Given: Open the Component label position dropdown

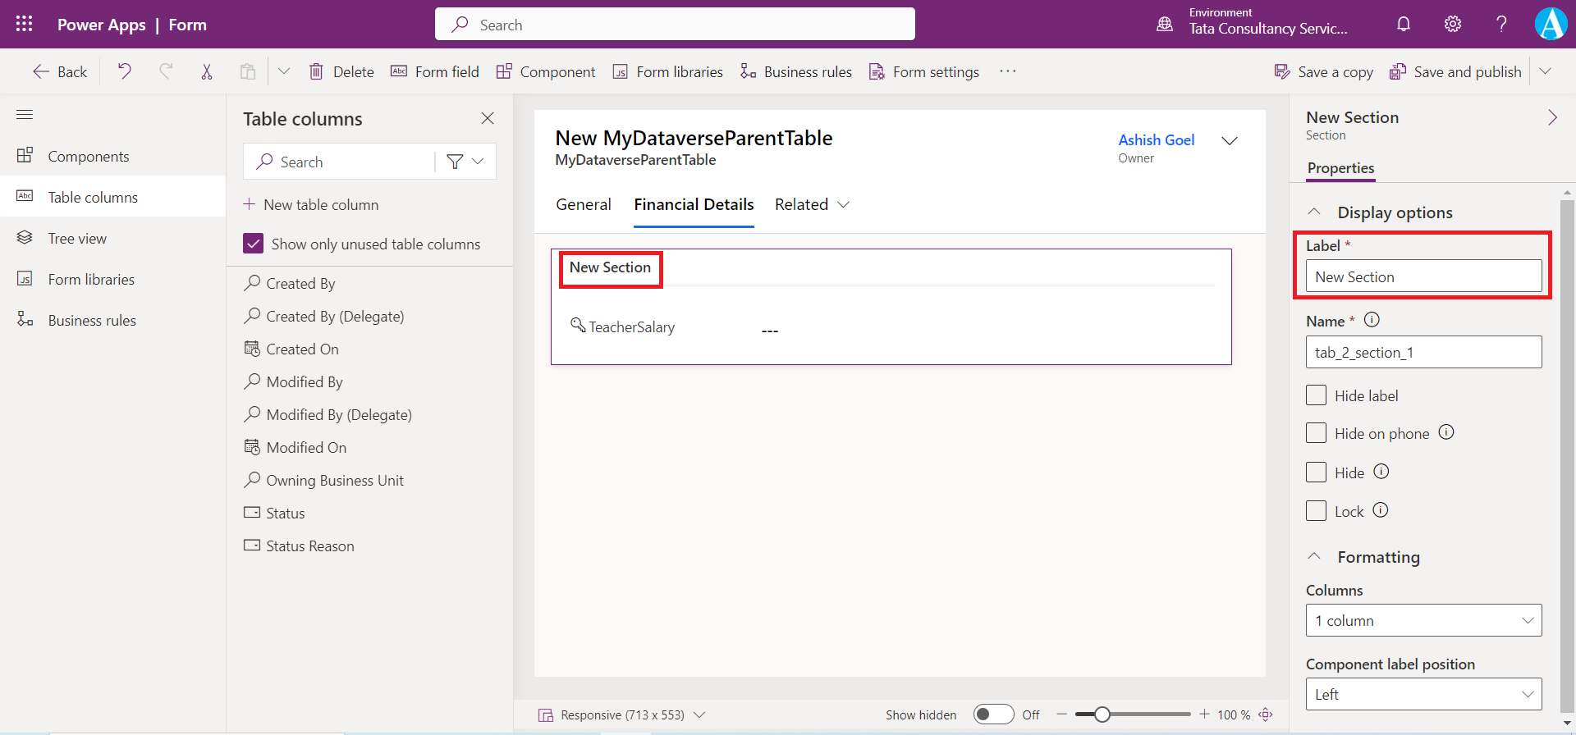Looking at the screenshot, I should (x=1423, y=694).
